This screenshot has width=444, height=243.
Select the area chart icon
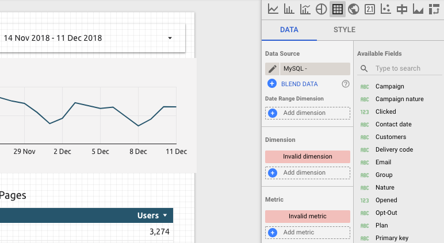click(418, 9)
